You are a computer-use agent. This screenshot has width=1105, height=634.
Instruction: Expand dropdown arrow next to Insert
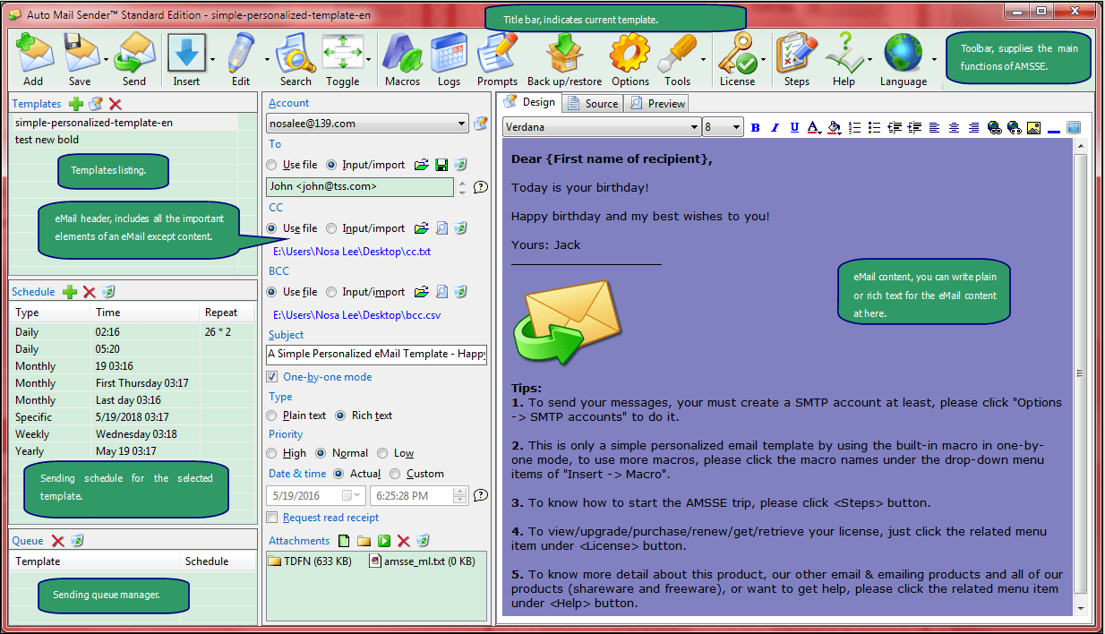[x=212, y=60]
